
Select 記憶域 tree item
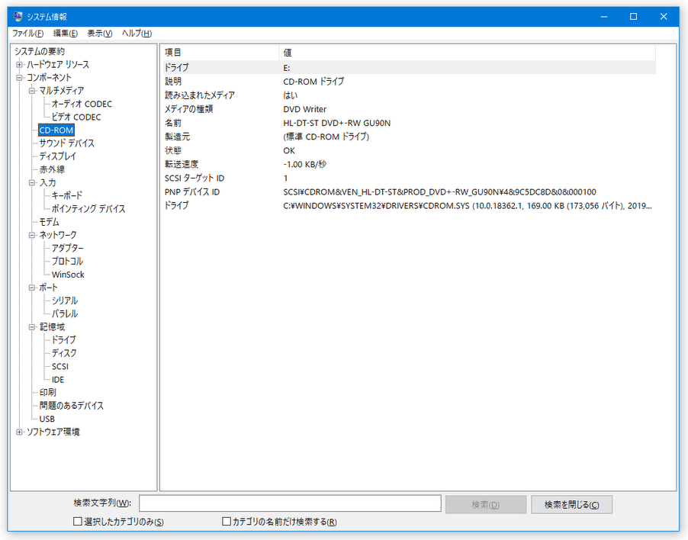(x=52, y=327)
